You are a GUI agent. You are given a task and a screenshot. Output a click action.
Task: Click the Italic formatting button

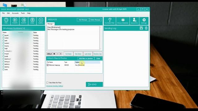[58, 54]
